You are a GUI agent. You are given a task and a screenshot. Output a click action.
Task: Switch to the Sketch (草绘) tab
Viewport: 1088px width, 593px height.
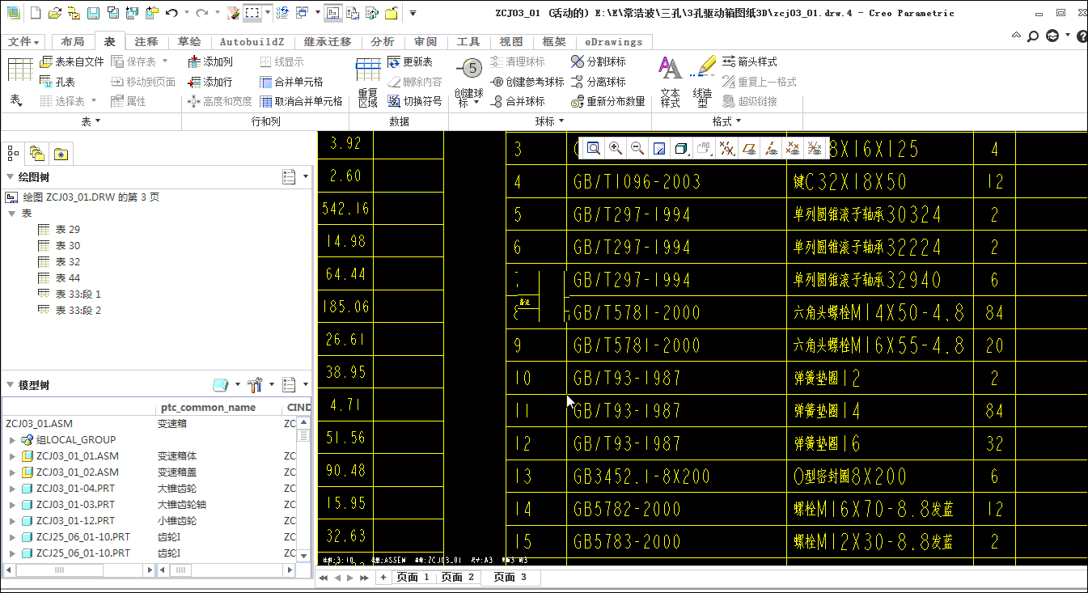tap(189, 42)
